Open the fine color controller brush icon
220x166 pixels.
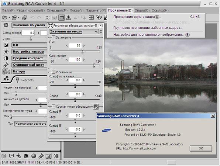[41, 156]
